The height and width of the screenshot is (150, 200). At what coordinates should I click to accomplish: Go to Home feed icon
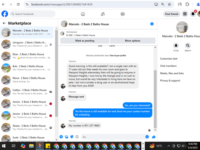[83, 14]
